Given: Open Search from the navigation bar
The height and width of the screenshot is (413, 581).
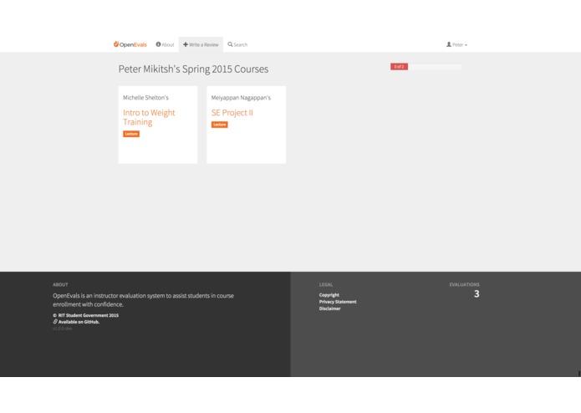Looking at the screenshot, I should (237, 44).
